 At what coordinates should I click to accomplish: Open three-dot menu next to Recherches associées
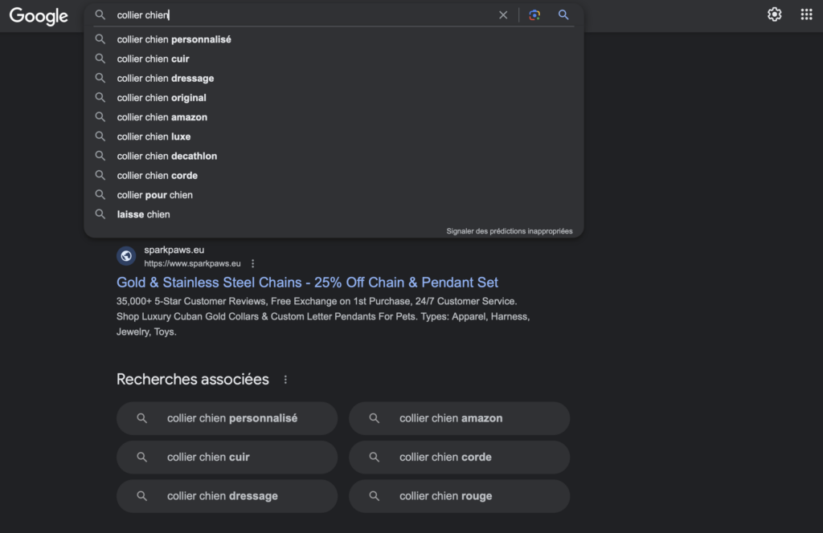(285, 380)
